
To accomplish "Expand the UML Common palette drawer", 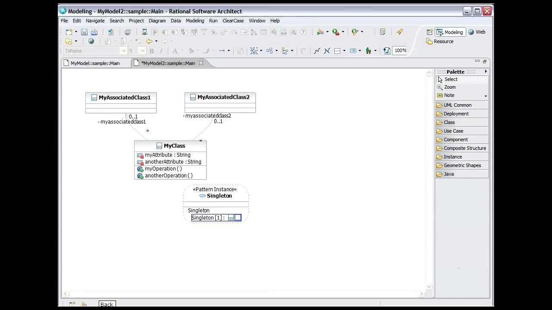I will coord(462,105).
